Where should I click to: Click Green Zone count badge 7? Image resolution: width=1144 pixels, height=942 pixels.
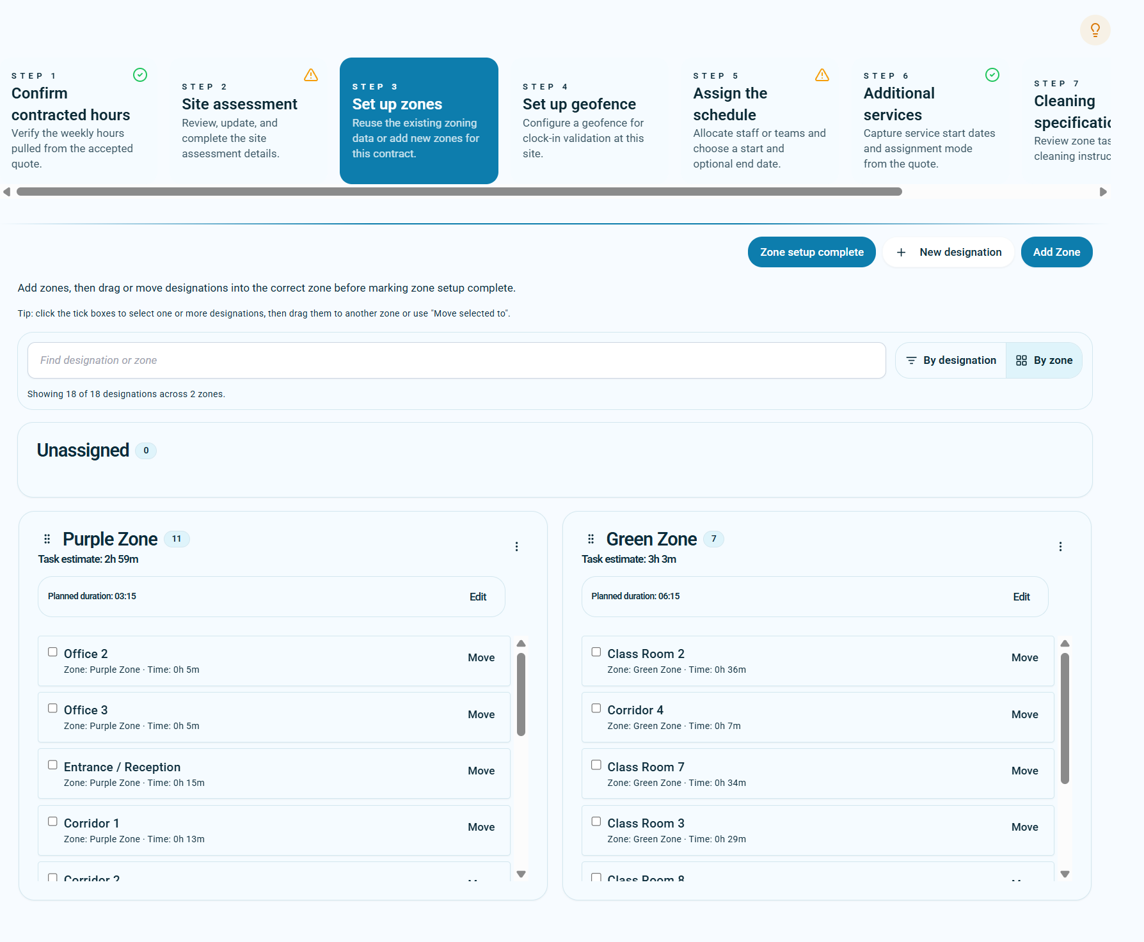coord(714,539)
